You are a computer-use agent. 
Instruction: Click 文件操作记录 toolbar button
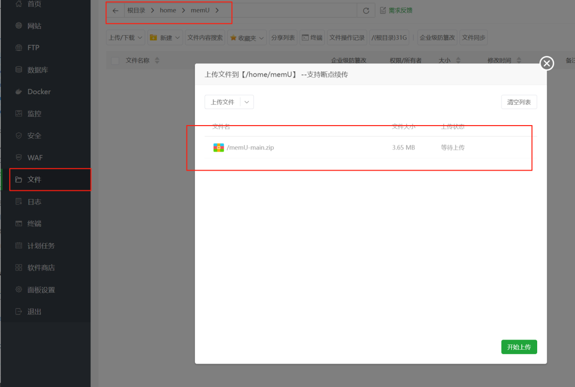coord(347,37)
